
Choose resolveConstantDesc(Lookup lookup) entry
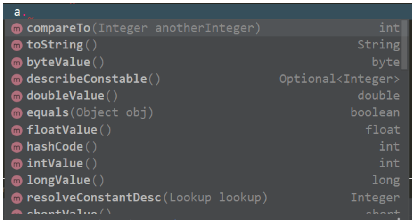coord(147,198)
